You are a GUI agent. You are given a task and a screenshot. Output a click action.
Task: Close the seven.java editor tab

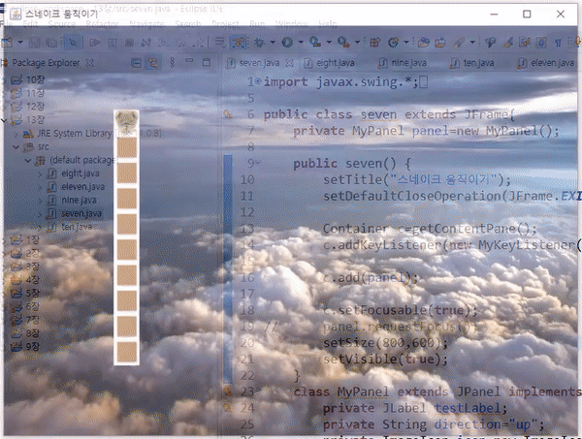point(289,63)
